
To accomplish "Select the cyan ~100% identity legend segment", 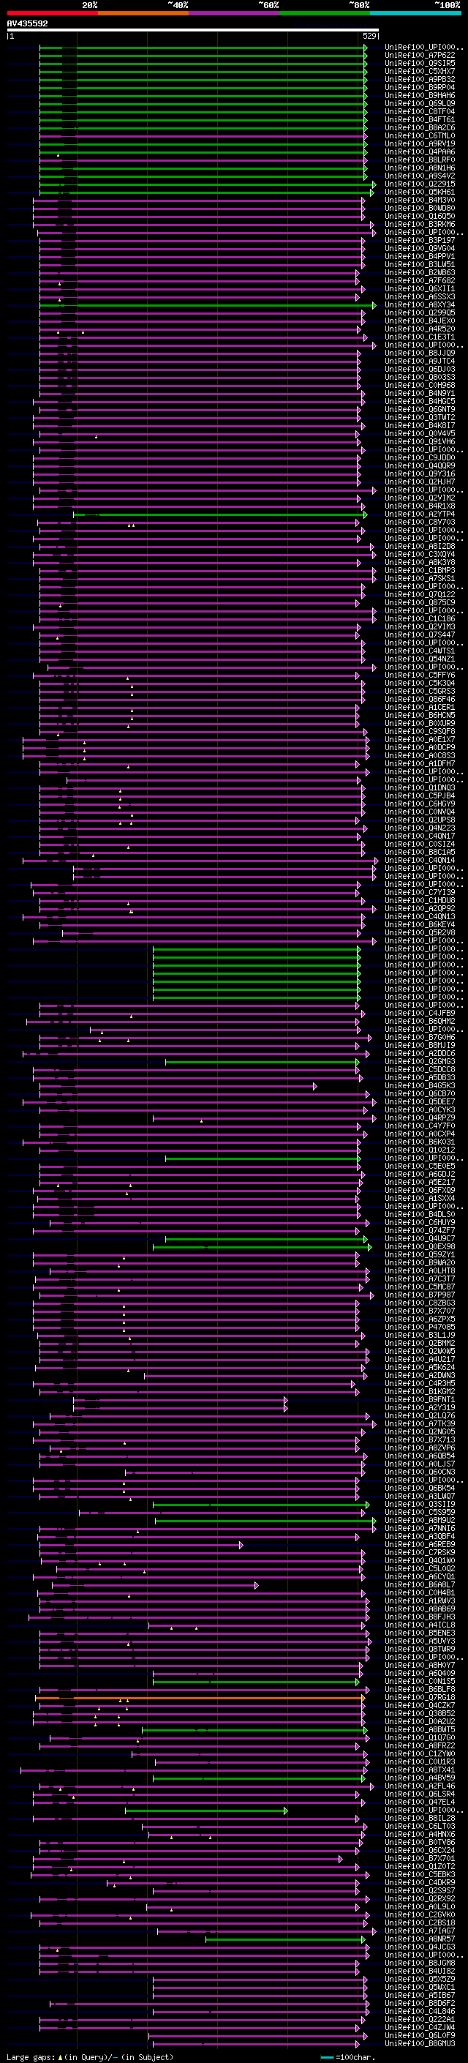I will (x=415, y=13).
